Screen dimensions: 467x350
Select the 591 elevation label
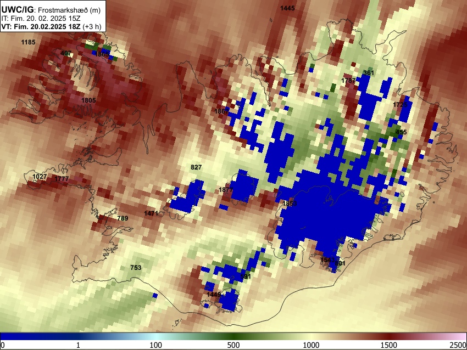(246, 276)
